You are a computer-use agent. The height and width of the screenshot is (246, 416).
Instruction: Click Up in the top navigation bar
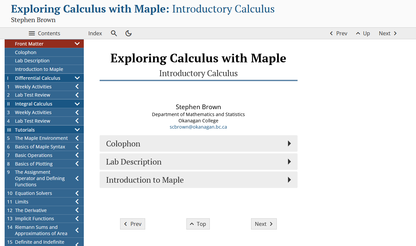click(x=363, y=33)
